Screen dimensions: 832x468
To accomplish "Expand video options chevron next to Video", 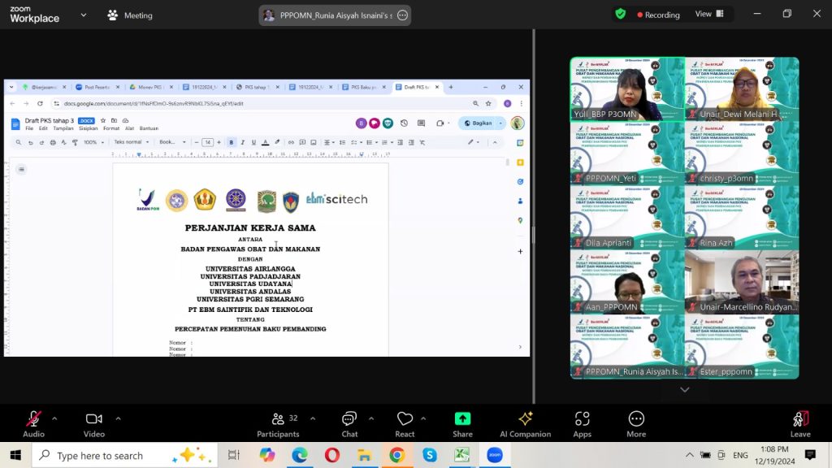I will coord(118,418).
